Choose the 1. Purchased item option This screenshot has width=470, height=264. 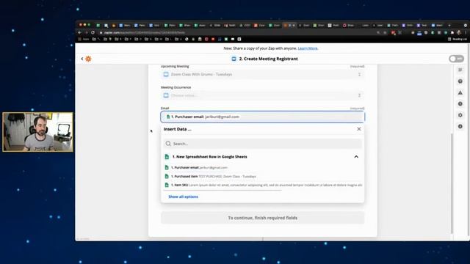pos(263,176)
